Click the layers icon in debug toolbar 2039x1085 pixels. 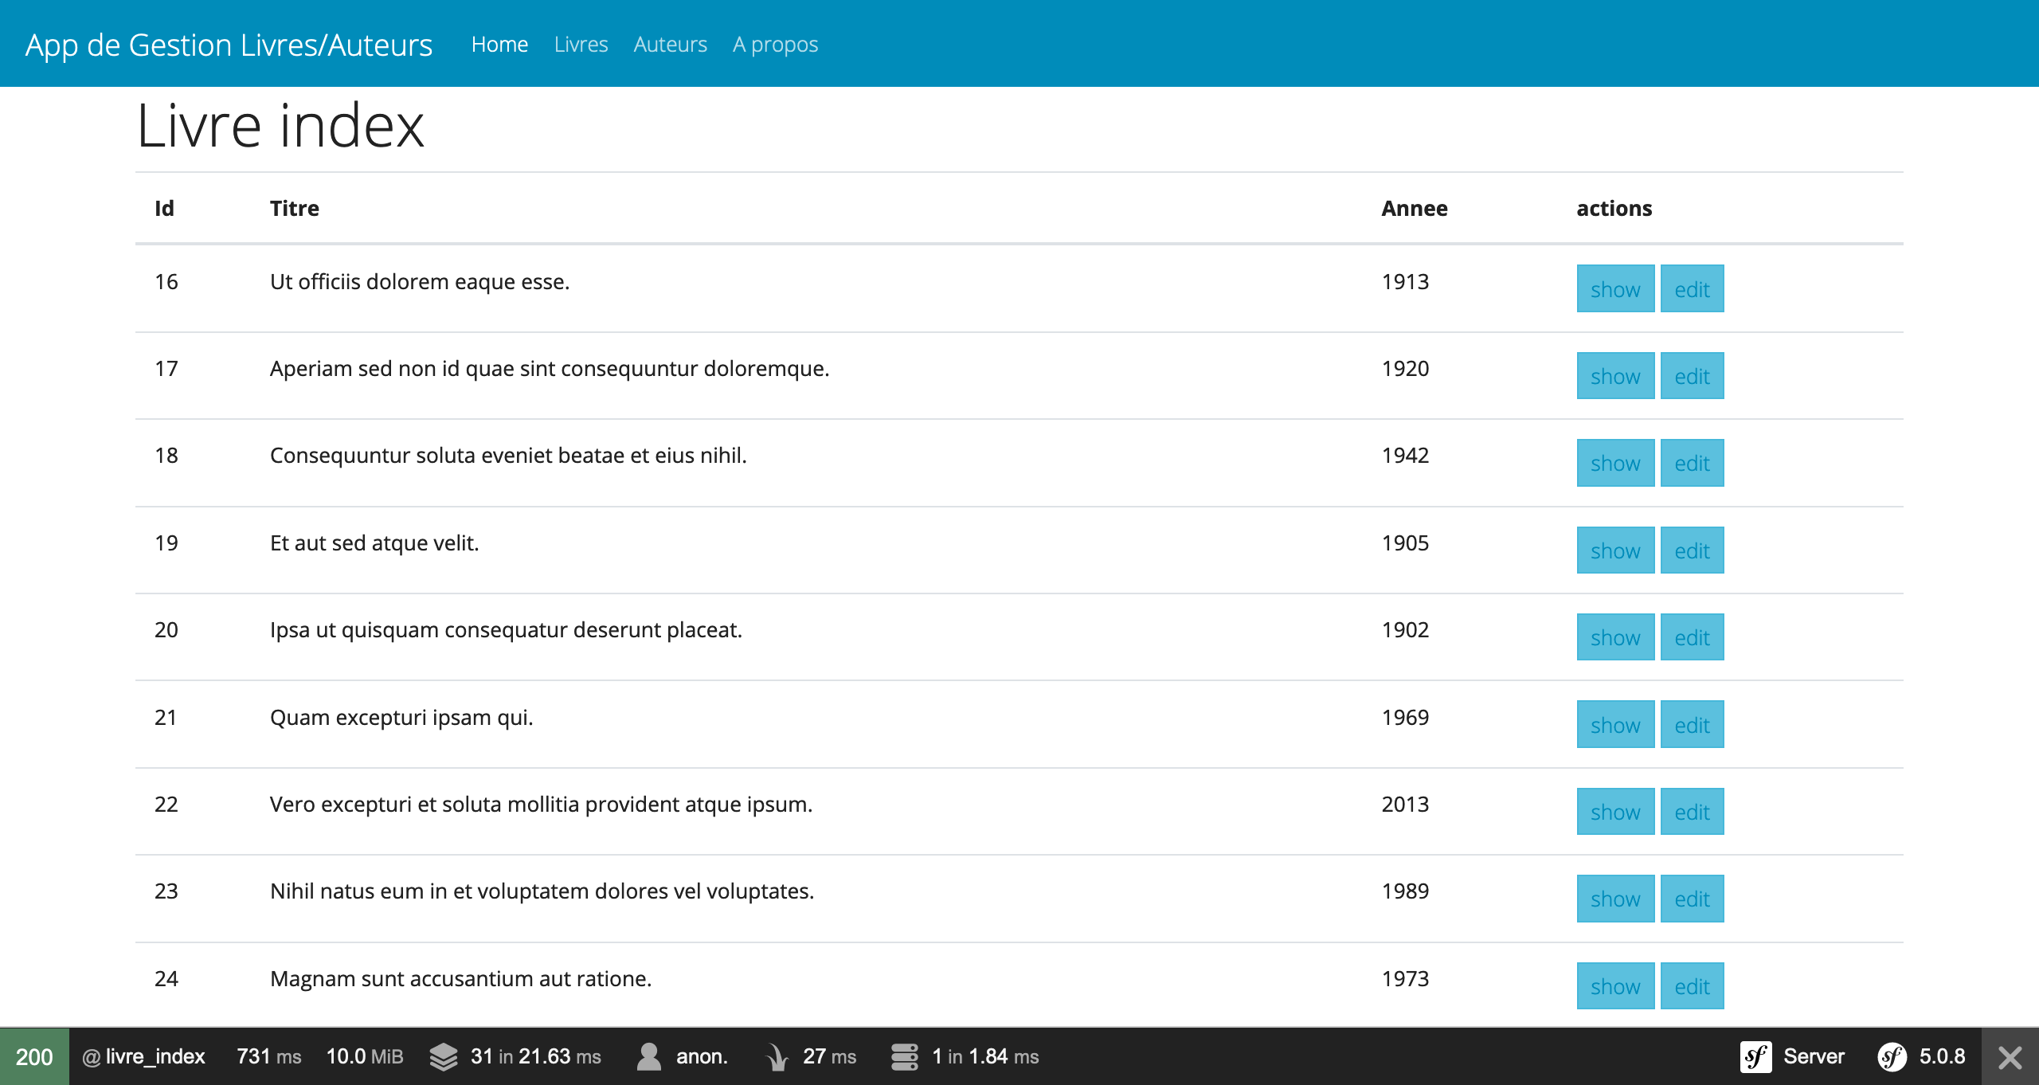point(444,1057)
